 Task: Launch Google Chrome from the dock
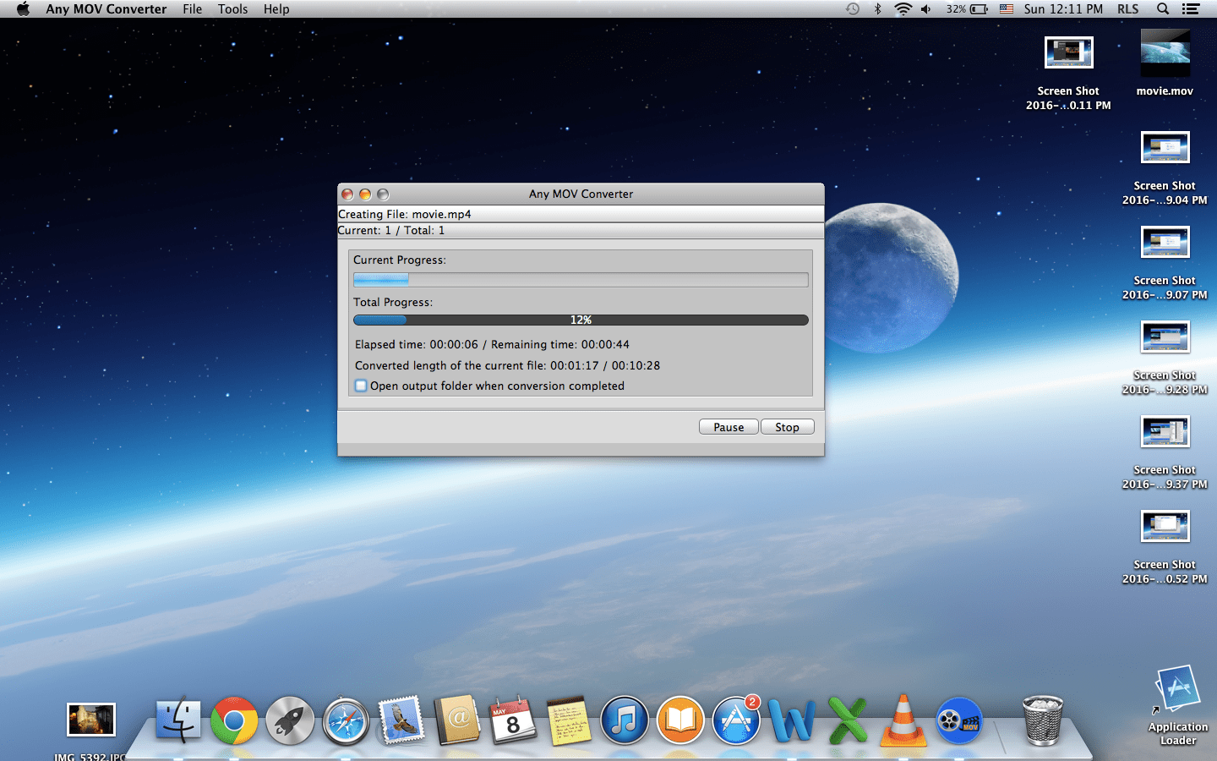tap(234, 720)
